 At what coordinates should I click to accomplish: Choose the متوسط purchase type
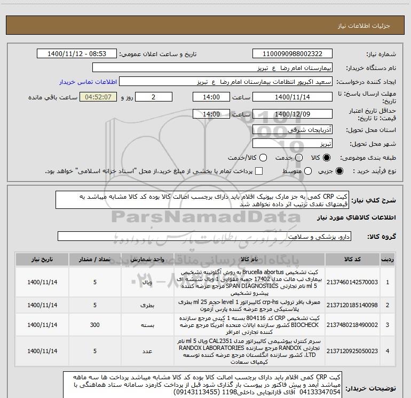pos(308,171)
